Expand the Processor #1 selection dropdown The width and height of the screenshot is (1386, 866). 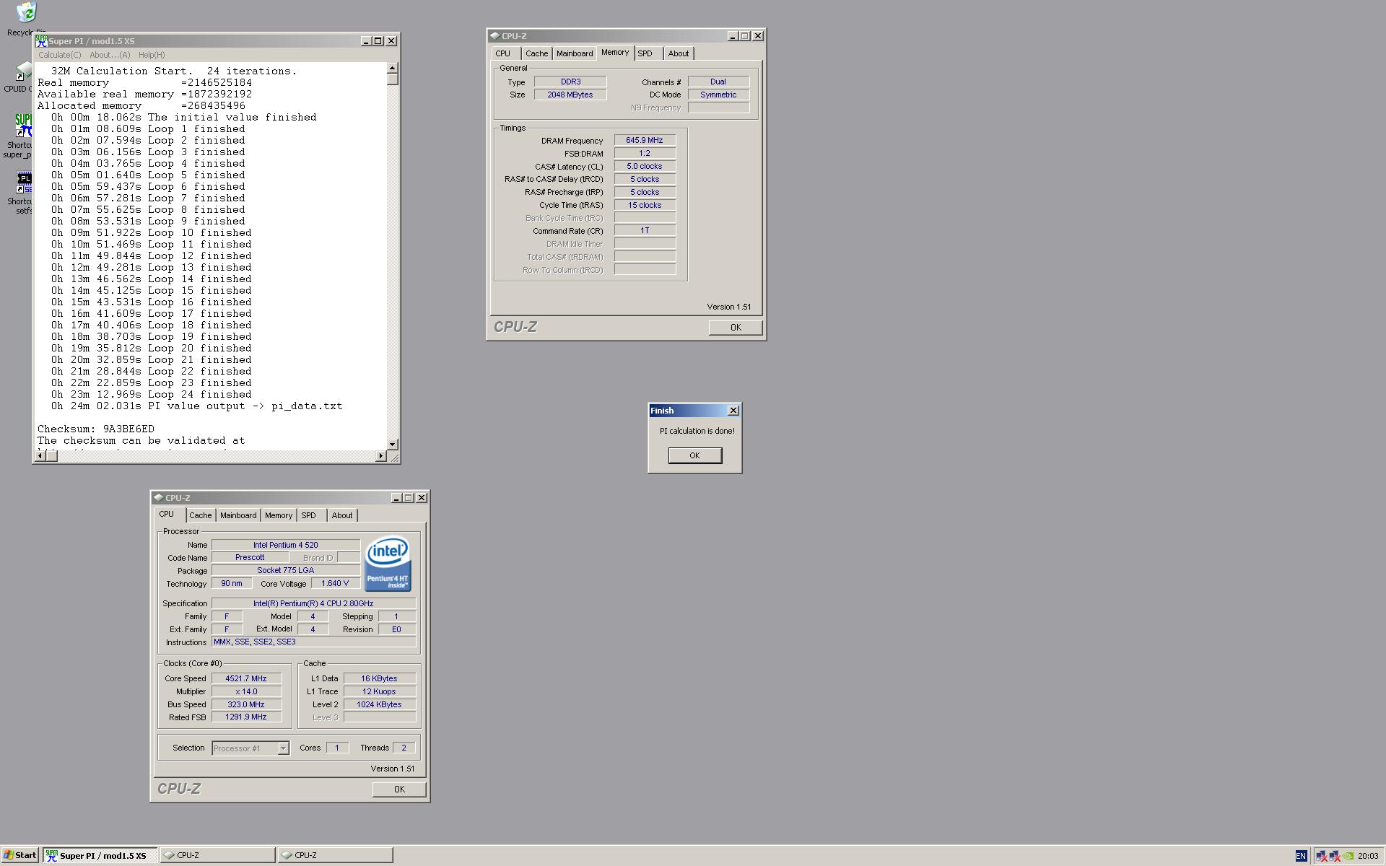tap(284, 748)
